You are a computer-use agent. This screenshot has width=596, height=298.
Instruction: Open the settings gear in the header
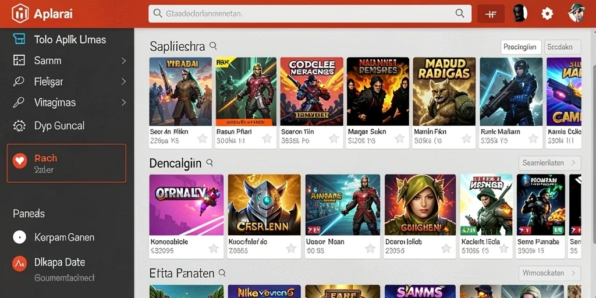[547, 14]
